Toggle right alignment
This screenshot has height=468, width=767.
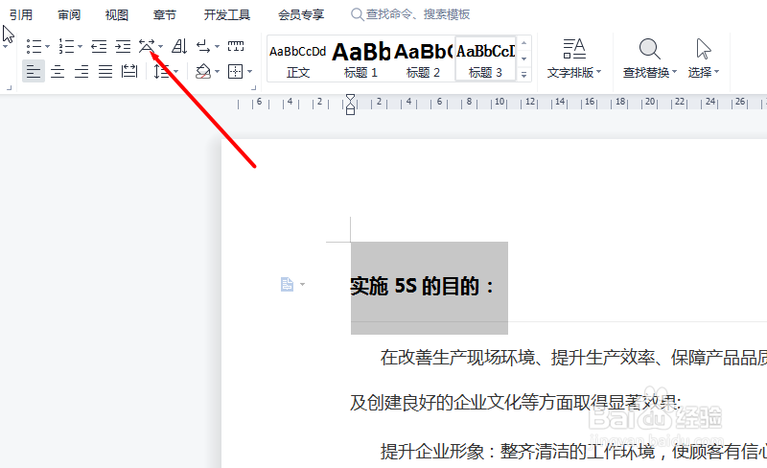81,72
